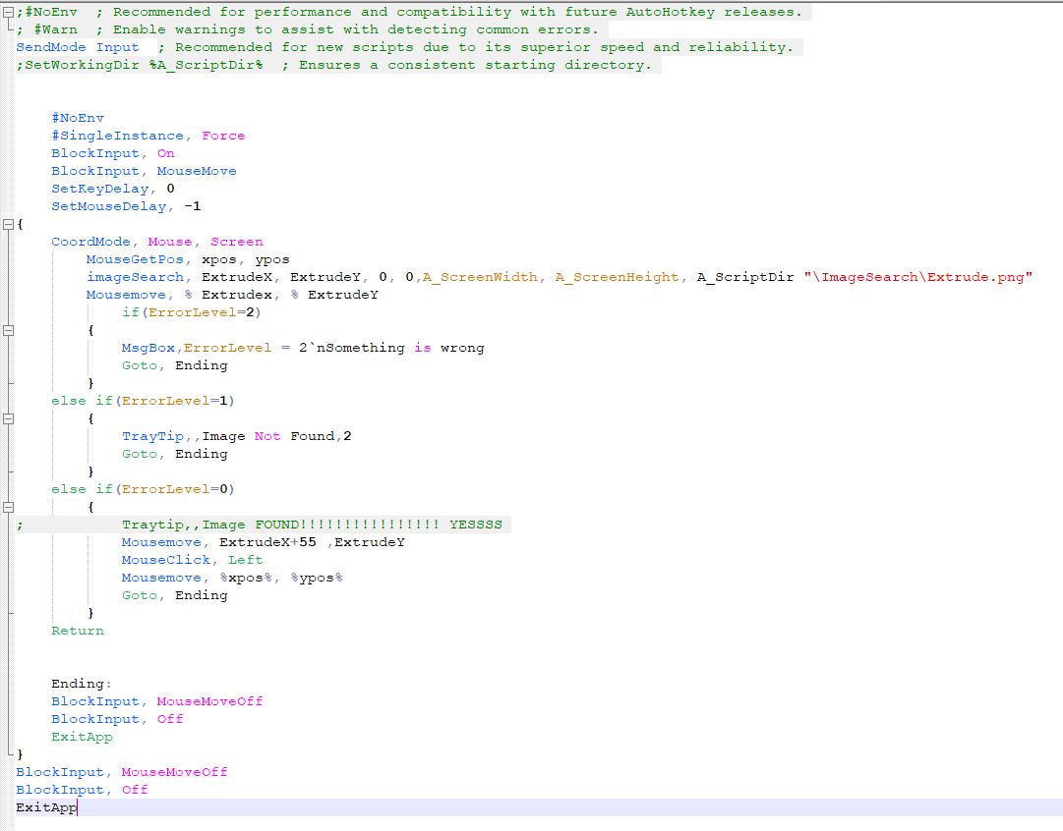Click the SetKeyDelay, 0 line

tap(112, 189)
